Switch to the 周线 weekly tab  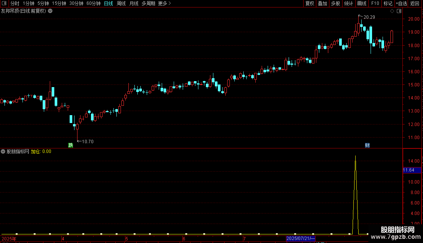pyautogui.click(x=121, y=3)
